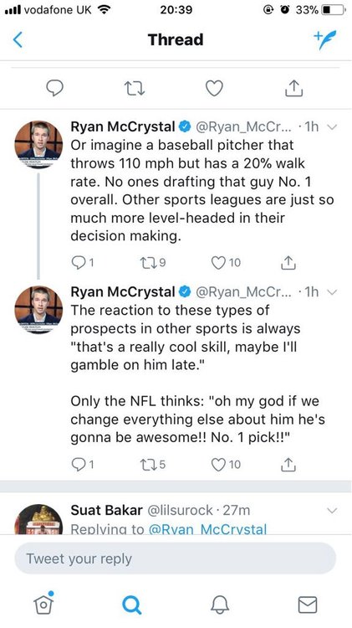This screenshot has height=628, width=352.
Task: Tap the back arrow in header
Action: click(x=18, y=39)
